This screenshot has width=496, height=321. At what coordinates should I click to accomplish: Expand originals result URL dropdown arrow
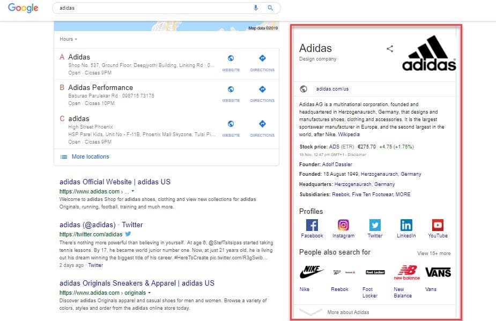[149, 293]
